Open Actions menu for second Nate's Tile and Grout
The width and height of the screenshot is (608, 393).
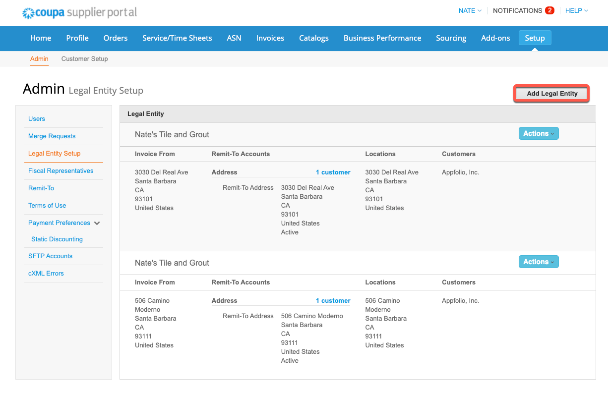tap(539, 262)
